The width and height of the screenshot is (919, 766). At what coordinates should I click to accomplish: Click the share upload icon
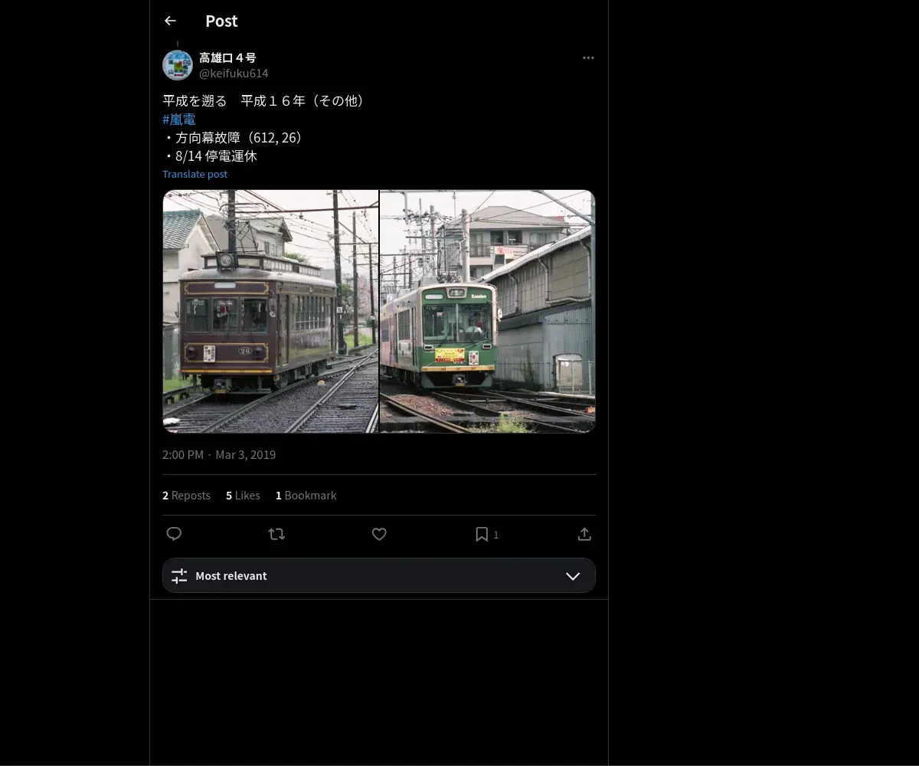click(x=584, y=535)
